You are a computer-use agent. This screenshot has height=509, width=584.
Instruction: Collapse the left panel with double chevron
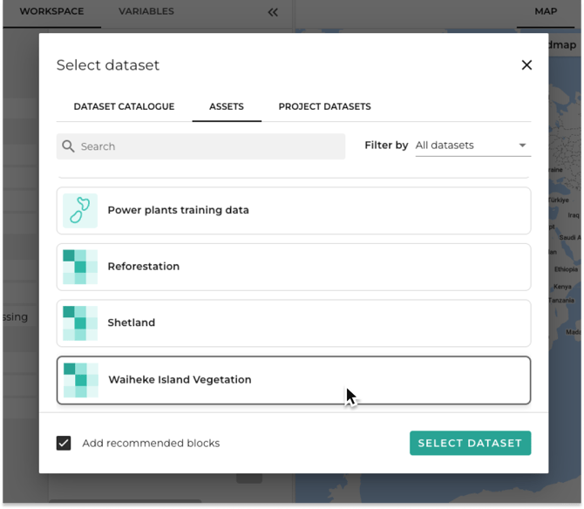tap(273, 12)
